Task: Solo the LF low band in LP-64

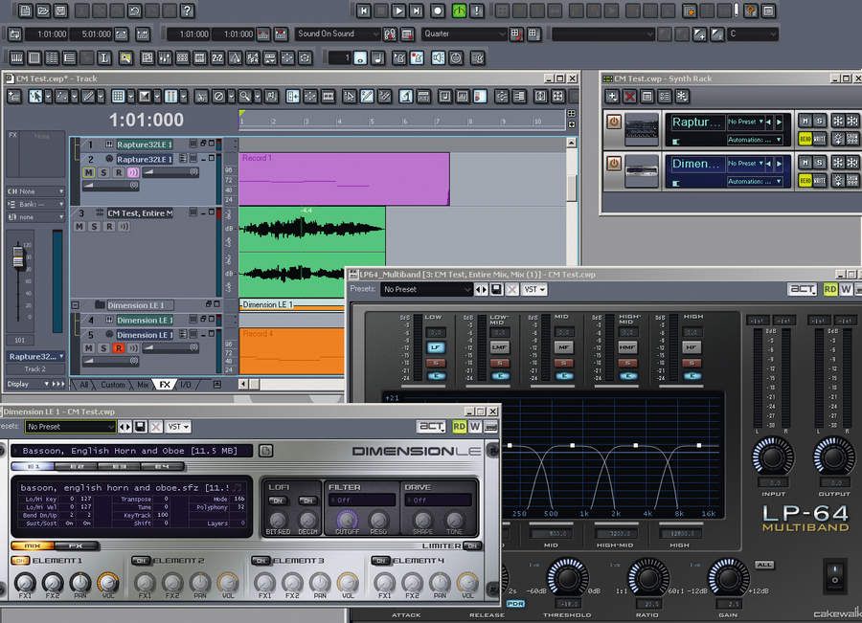Action: click(x=436, y=363)
